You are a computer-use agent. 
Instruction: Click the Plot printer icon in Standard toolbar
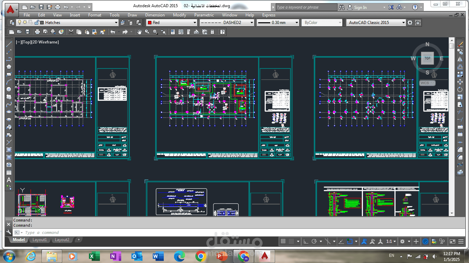[37, 32]
